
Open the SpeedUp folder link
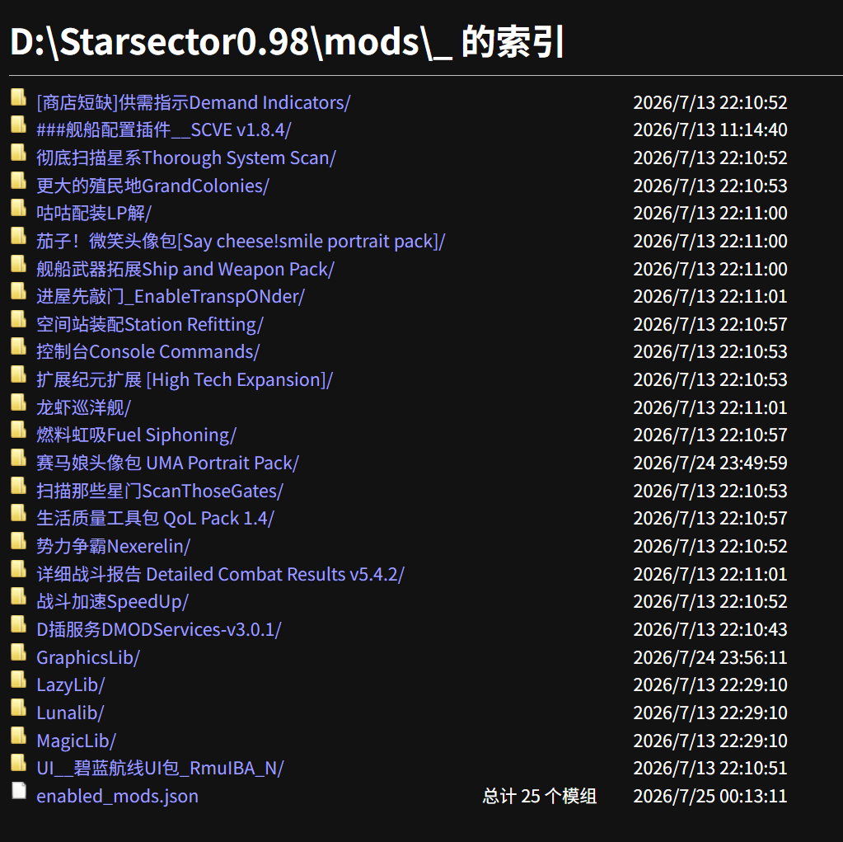pyautogui.click(x=112, y=602)
